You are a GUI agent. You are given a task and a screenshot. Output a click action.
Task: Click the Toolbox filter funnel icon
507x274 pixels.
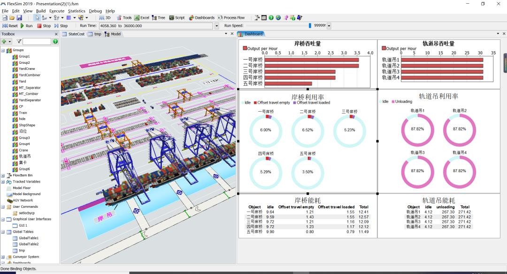pos(19,42)
